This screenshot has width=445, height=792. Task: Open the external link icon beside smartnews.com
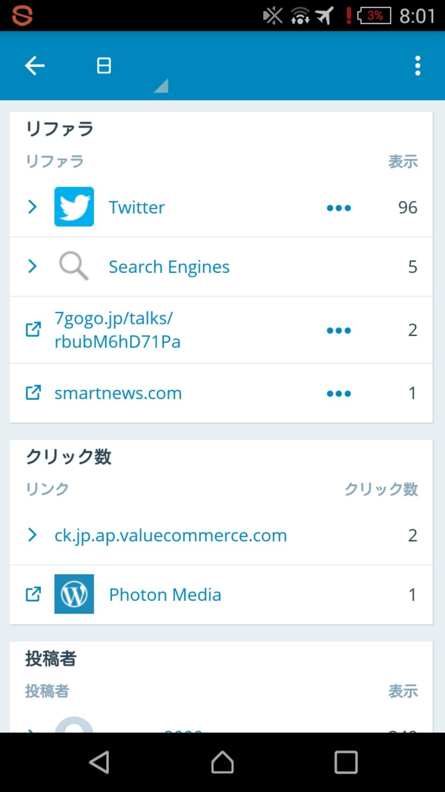click(33, 393)
